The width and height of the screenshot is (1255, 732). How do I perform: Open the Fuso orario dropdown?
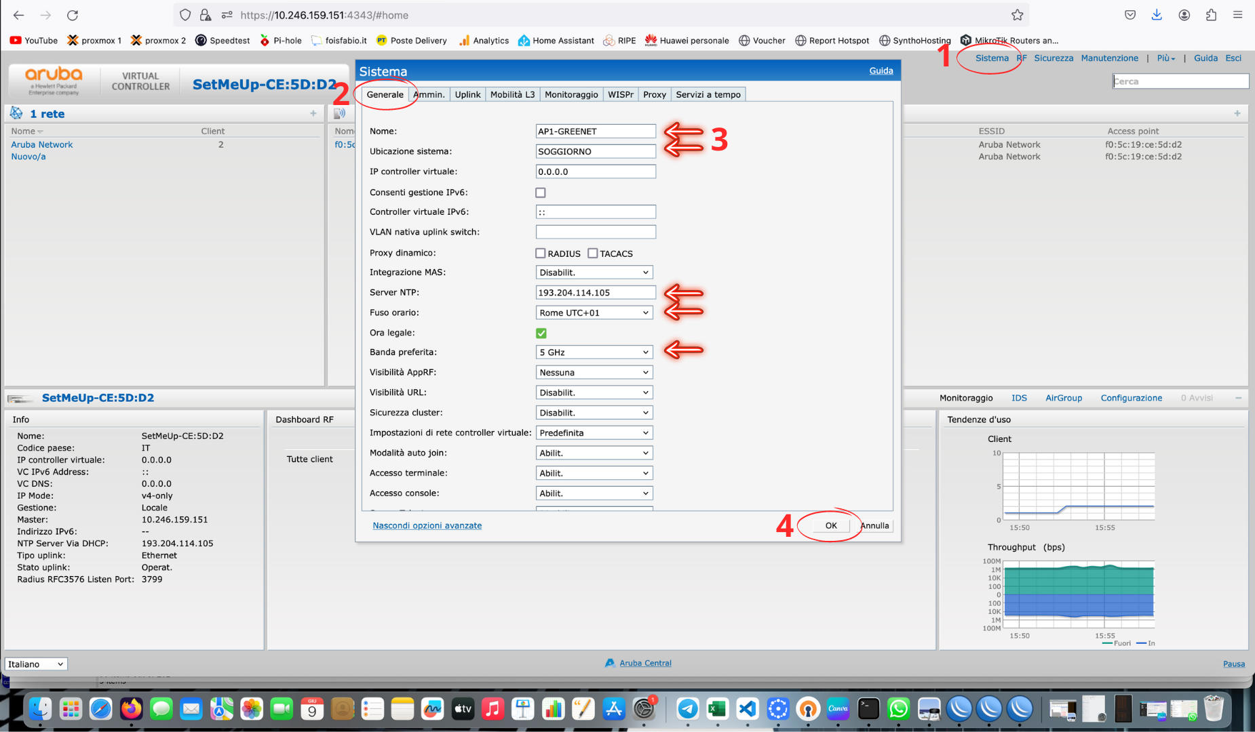(594, 312)
